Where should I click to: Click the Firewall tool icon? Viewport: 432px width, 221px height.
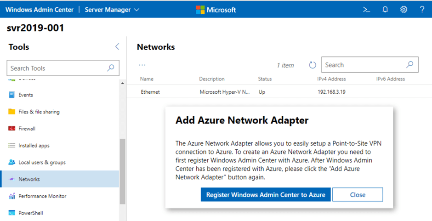coord(12,129)
